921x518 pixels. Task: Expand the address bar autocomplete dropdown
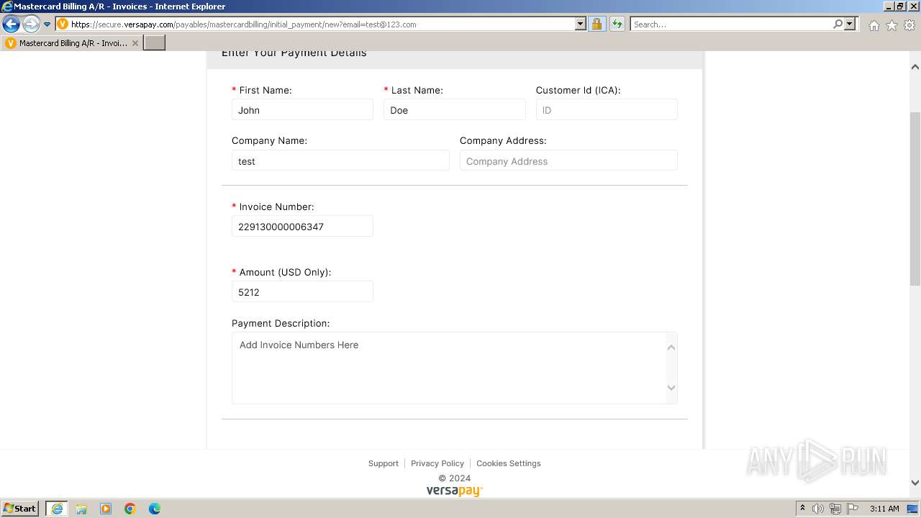pos(581,24)
